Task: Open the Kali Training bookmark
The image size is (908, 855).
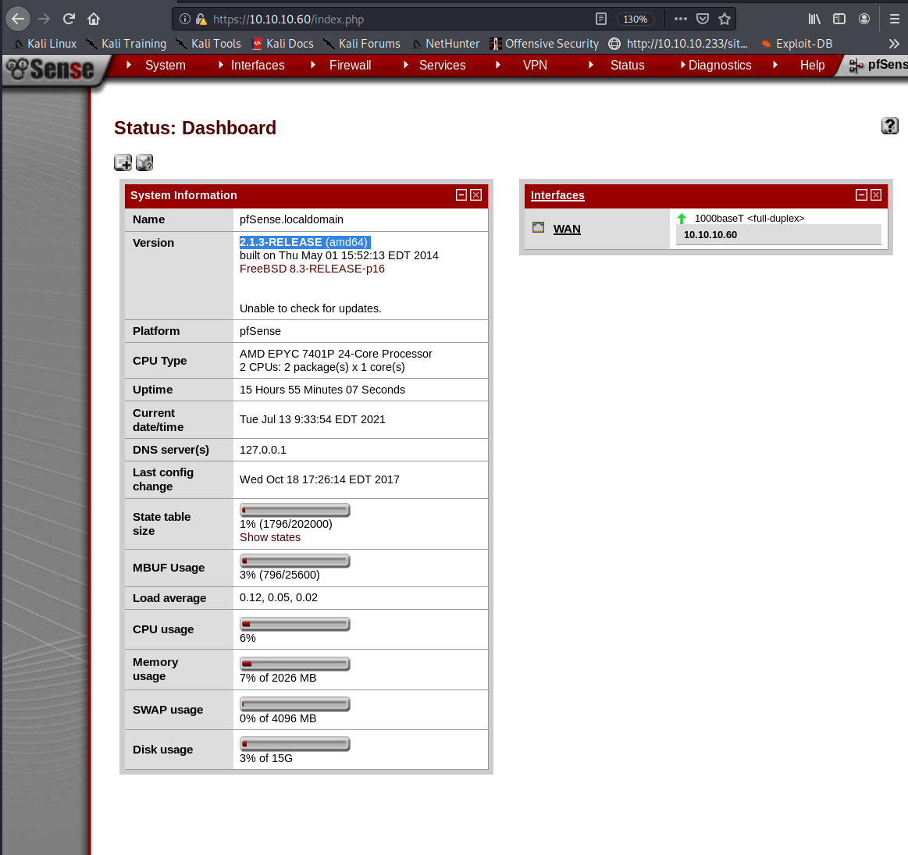Action: click(x=126, y=44)
